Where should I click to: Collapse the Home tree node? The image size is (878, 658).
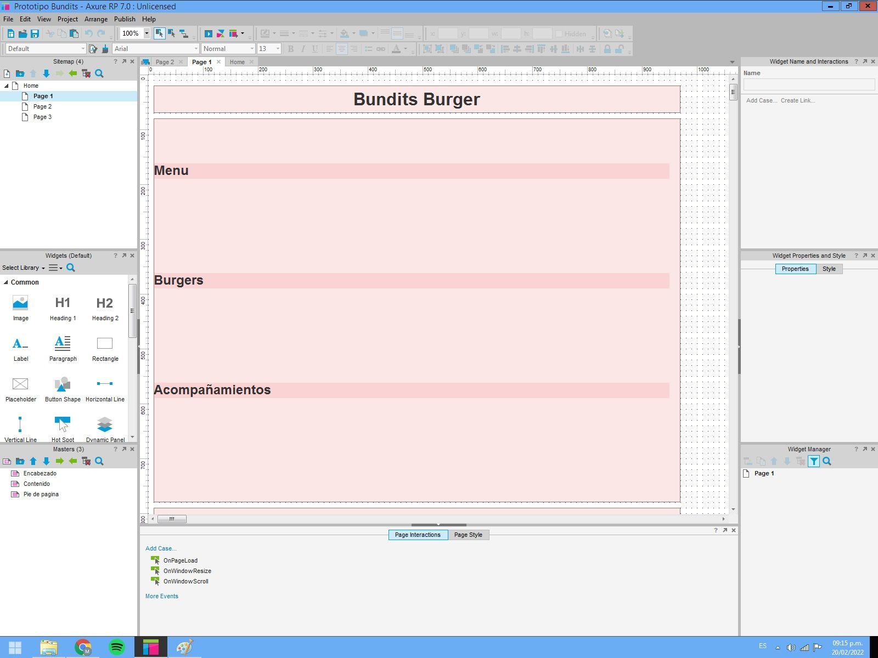pos(7,86)
